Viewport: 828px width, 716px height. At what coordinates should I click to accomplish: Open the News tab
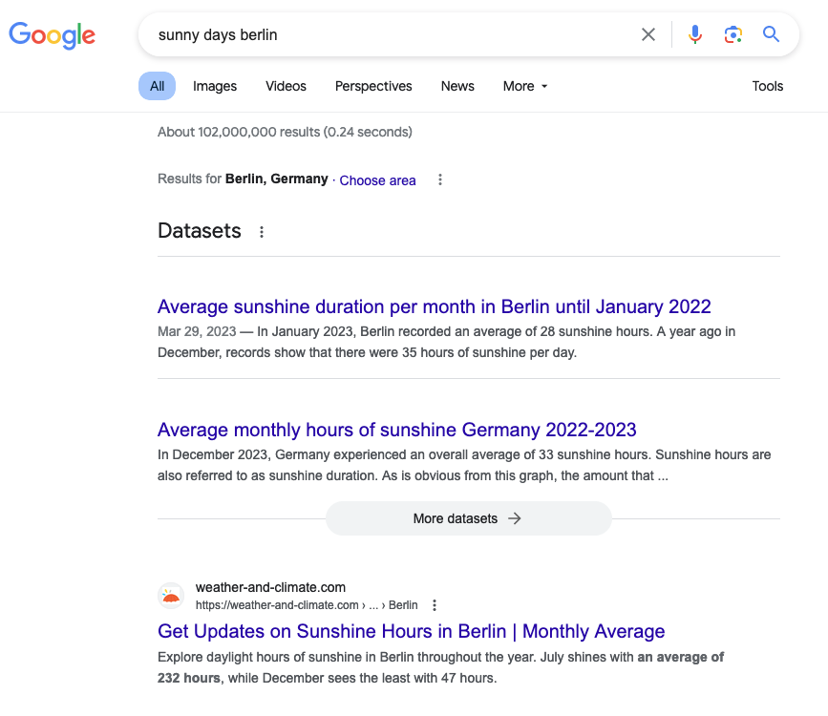pyautogui.click(x=457, y=86)
